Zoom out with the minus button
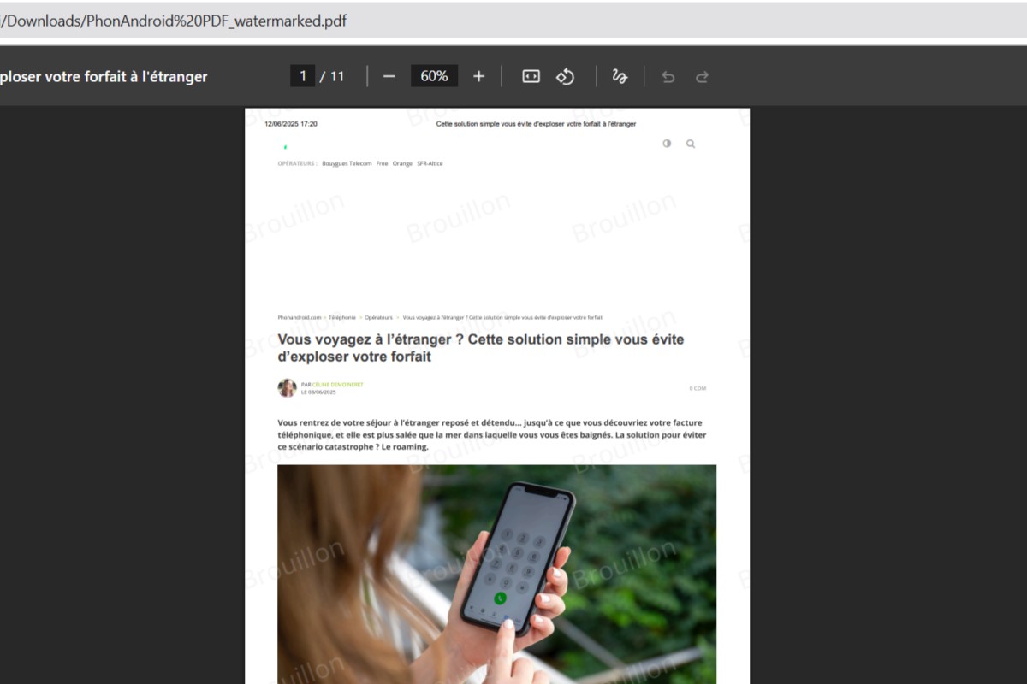This screenshot has height=684, width=1027. pos(389,76)
